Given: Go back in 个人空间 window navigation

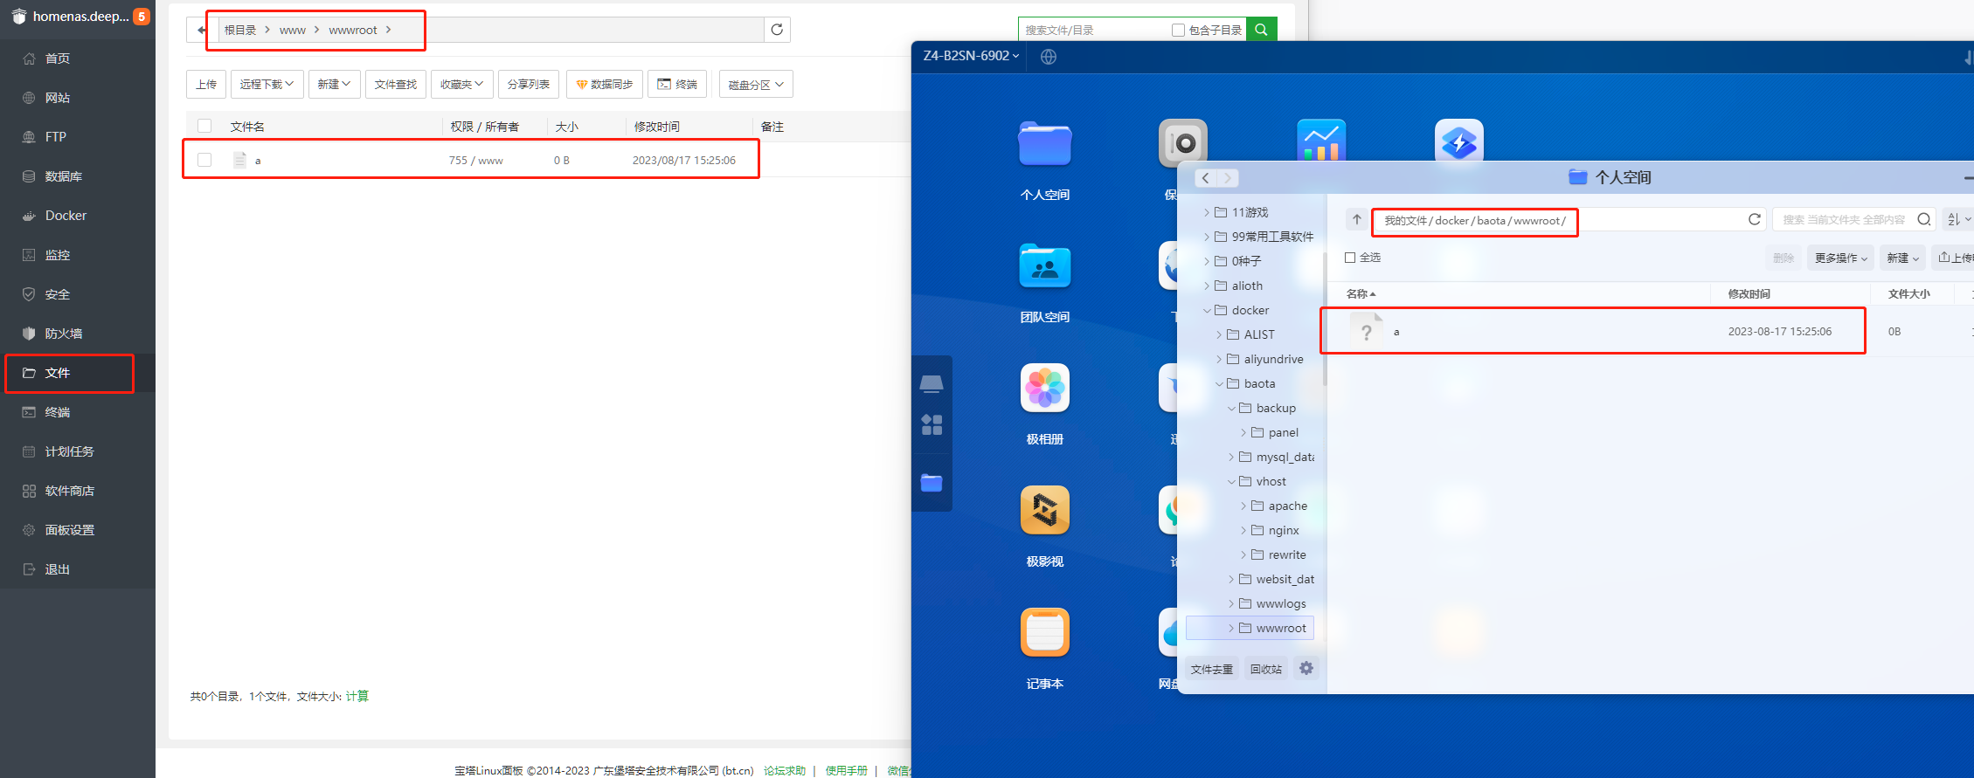Looking at the screenshot, I should [x=1206, y=178].
